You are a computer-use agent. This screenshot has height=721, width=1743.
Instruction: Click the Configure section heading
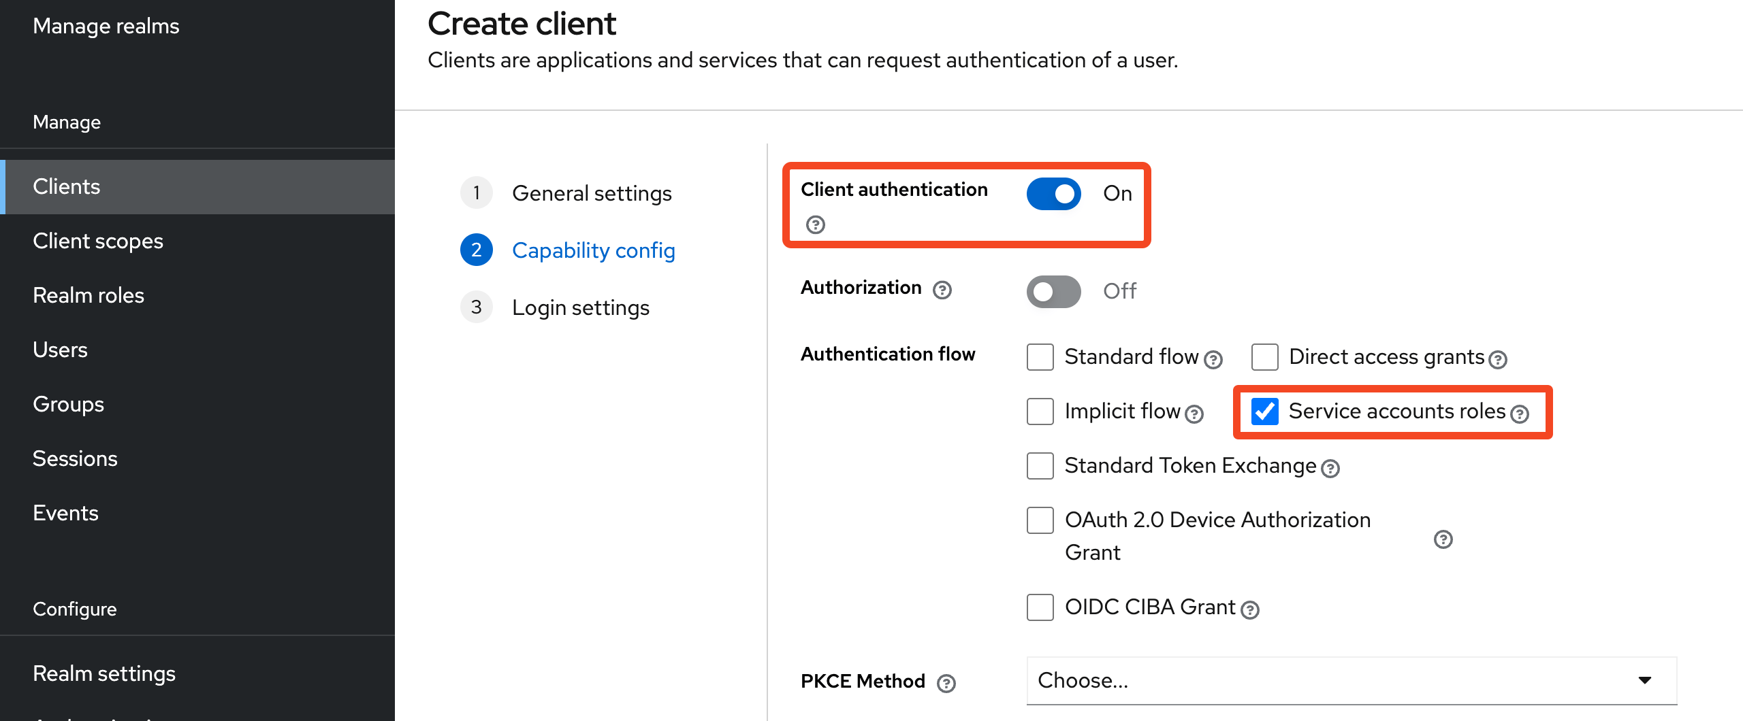[x=75, y=609]
